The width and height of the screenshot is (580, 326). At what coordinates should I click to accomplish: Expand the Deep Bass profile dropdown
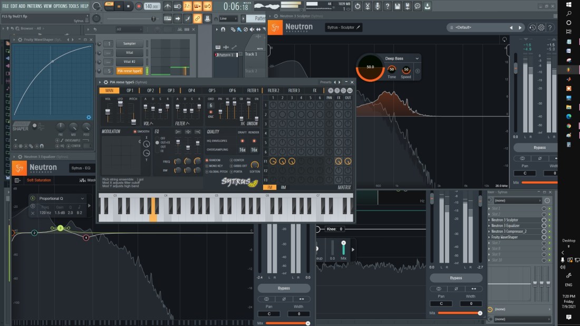point(417,59)
